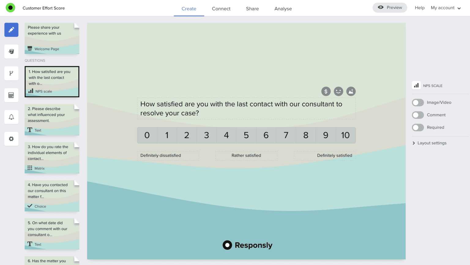The height and width of the screenshot is (265, 470).
Task: Open the Help link
Action: click(420, 8)
